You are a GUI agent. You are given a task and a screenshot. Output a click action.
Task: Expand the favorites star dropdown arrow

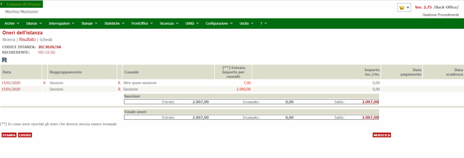[408, 8]
